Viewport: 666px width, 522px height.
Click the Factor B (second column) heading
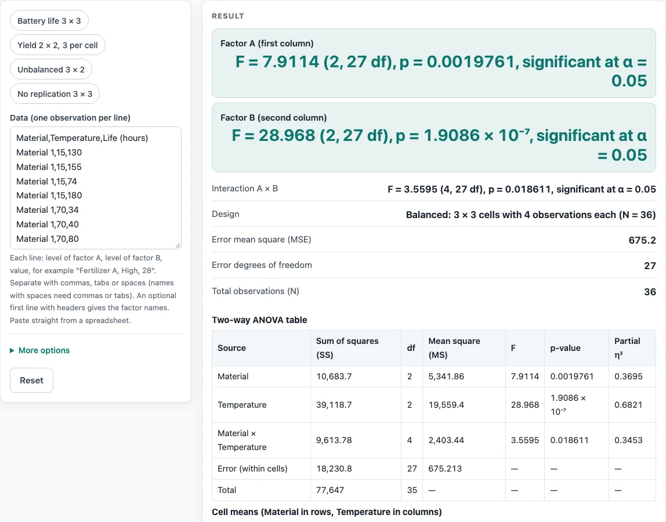click(274, 118)
